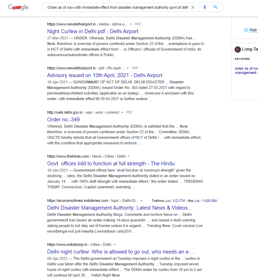258x280 pixels.
Task: Open dropdown arrow next to economictimes URL
Action: [141, 201]
